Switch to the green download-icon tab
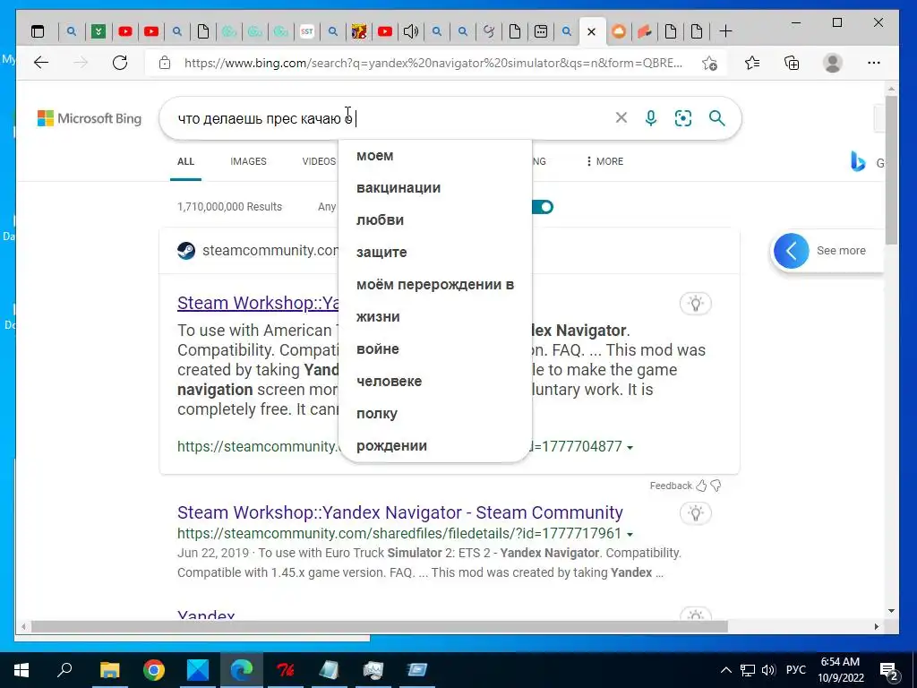 coord(99,31)
